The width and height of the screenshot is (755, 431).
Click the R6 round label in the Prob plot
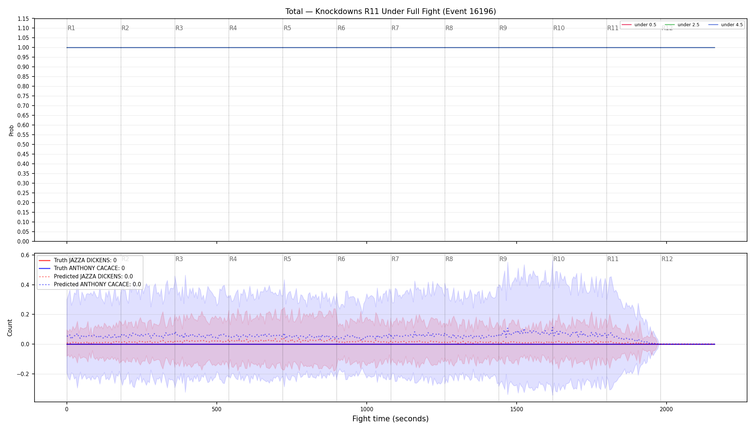click(x=341, y=28)
